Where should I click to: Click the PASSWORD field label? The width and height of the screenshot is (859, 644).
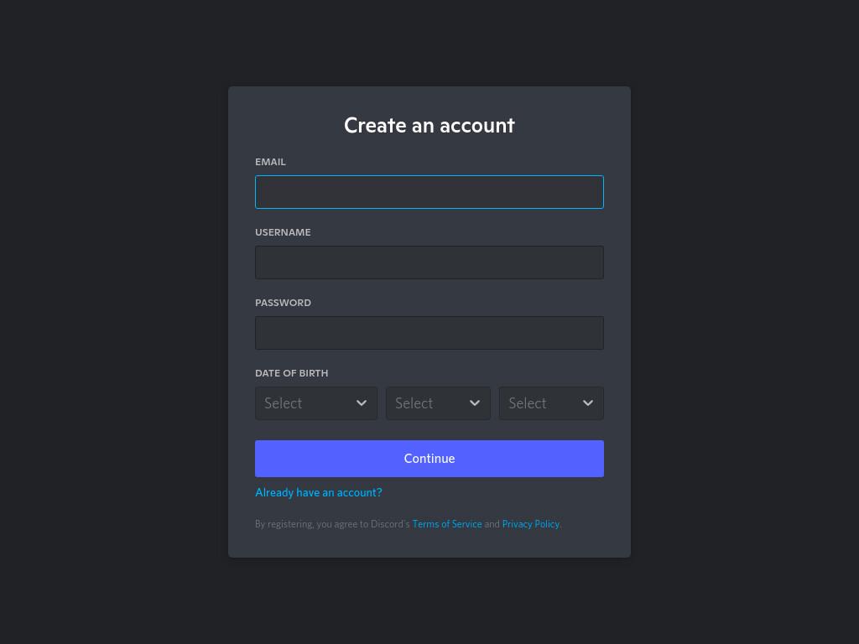tap(283, 303)
